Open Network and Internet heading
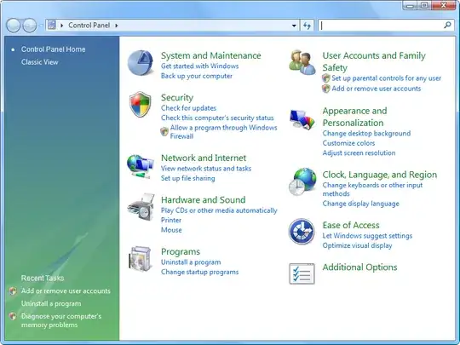 [x=204, y=158]
